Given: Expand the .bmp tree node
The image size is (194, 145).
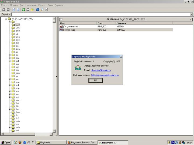Looking at the screenshot, I should coord(10,109).
